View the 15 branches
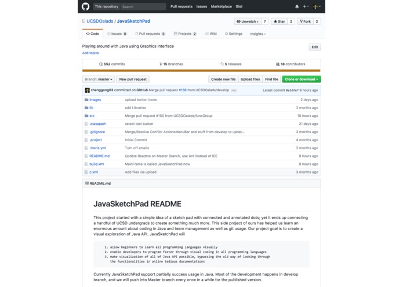Image resolution: width=403 pixels, height=287 pixels. (171, 64)
